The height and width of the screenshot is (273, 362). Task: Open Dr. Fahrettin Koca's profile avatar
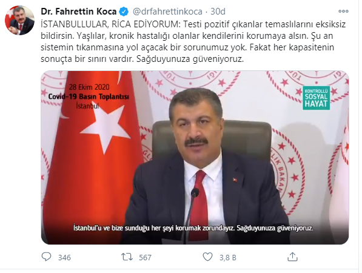[x=19, y=21]
